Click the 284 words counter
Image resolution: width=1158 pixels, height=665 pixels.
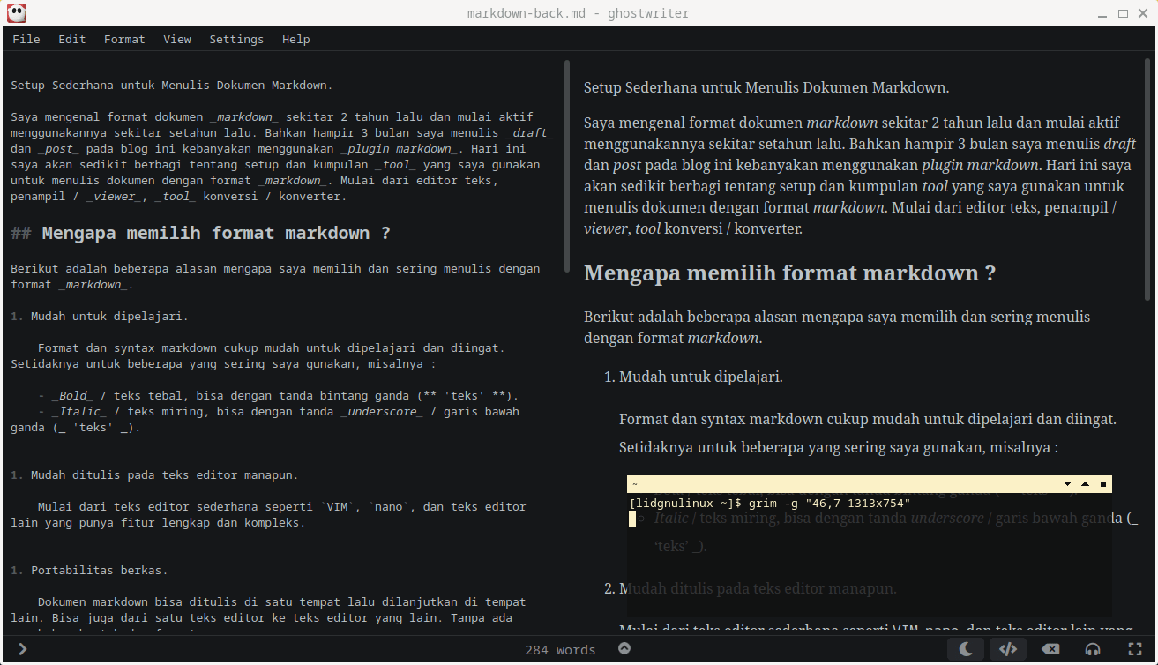tap(560, 650)
